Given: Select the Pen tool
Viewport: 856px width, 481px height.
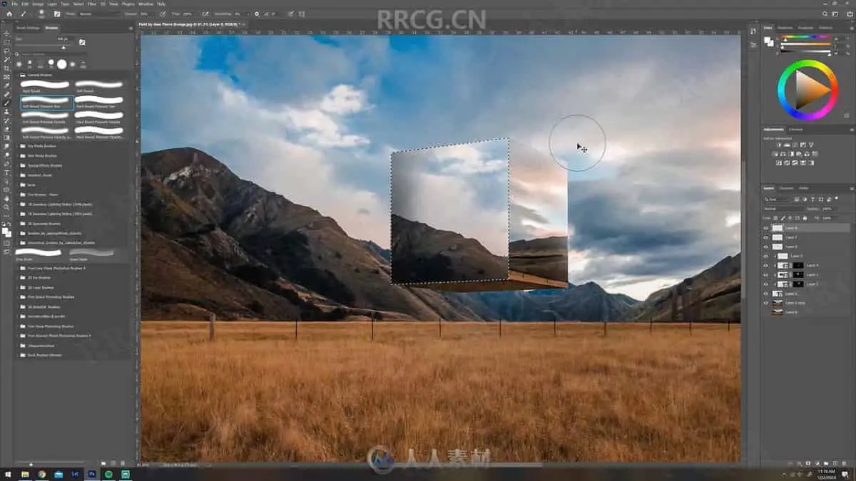Looking at the screenshot, I should (x=6, y=164).
